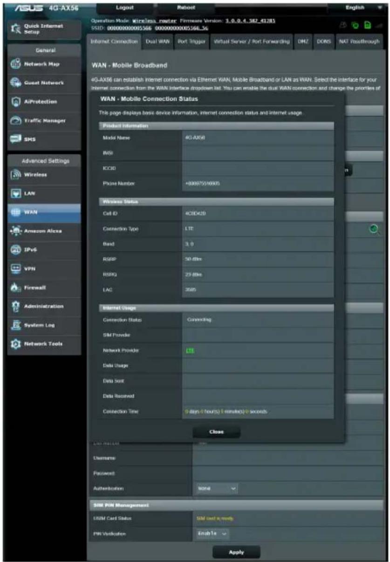Viewport: 390px width, 562px height.
Task: Close the Mobile Connection Status dialog
Action: pyautogui.click(x=217, y=432)
